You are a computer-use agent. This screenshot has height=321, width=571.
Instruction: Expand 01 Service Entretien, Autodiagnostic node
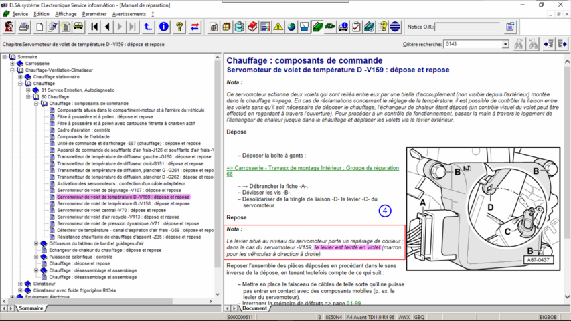(28, 90)
